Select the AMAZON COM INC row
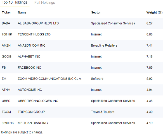Viewport: 163px width, 134px height. [x=82, y=46]
